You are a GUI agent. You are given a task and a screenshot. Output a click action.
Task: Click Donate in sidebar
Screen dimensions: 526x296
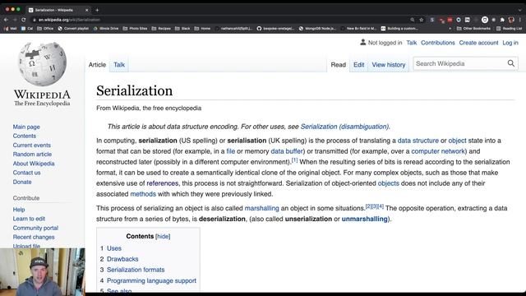22,182
